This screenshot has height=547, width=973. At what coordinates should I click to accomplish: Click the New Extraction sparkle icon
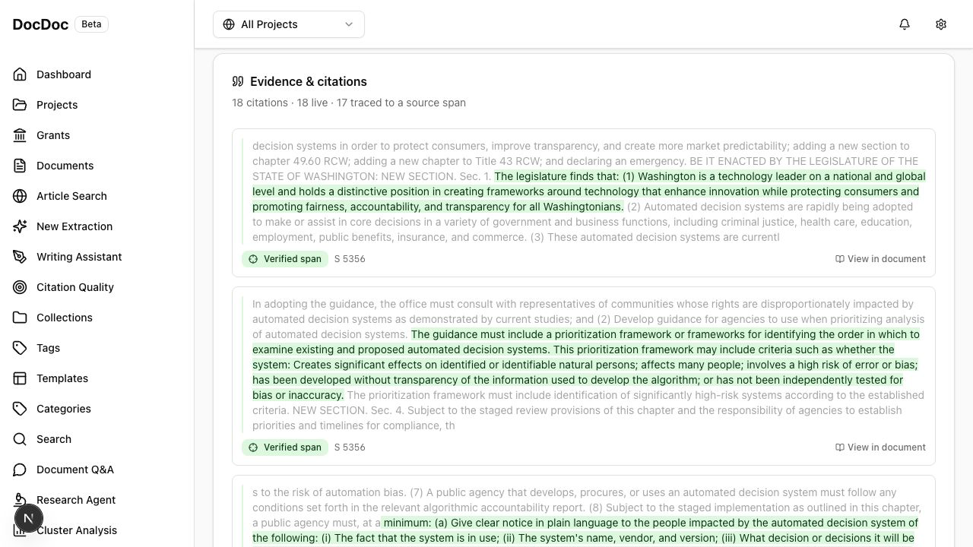coord(20,226)
